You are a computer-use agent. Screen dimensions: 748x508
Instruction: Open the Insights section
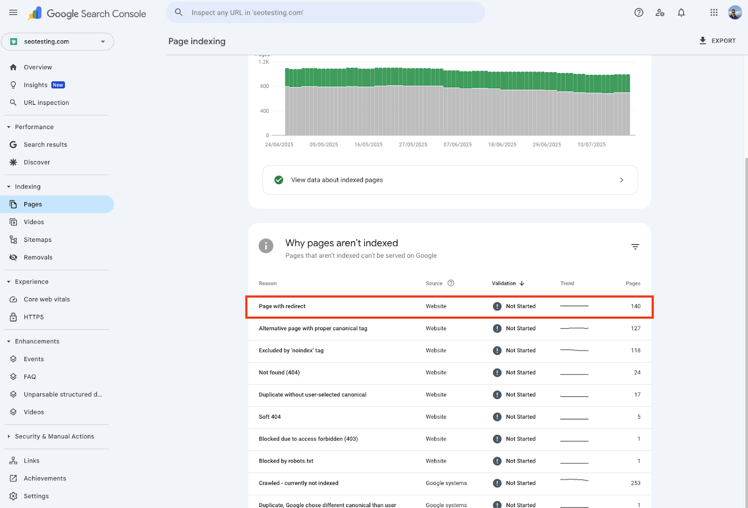tap(36, 85)
